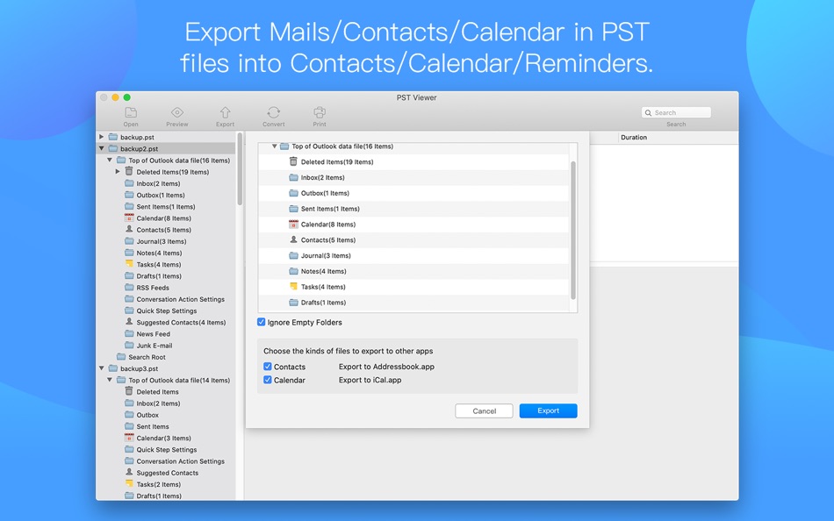Click backup.pst file icon in sidebar
The height and width of the screenshot is (521, 834).
tap(112, 137)
